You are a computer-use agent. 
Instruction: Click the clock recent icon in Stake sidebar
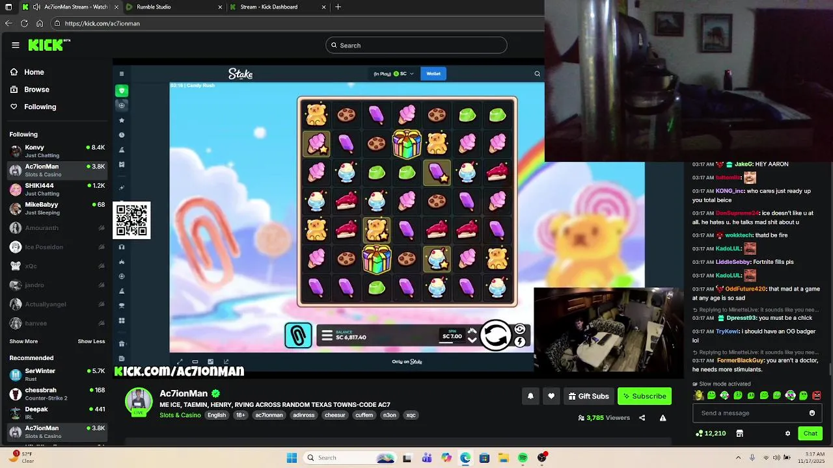pos(122,135)
